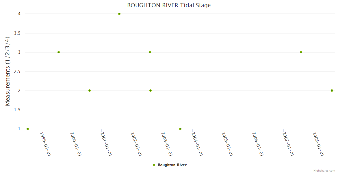Open the Highcharts.com credits link
The height and width of the screenshot is (173, 338).
point(324,170)
